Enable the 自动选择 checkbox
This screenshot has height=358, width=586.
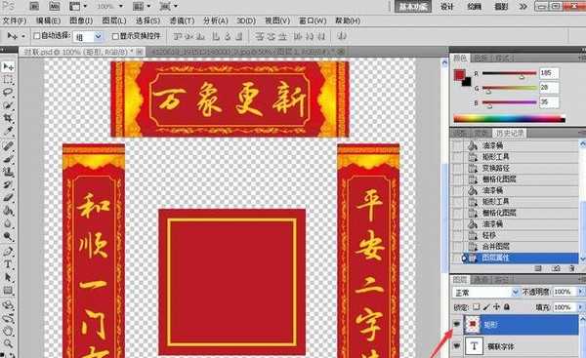pos(37,36)
